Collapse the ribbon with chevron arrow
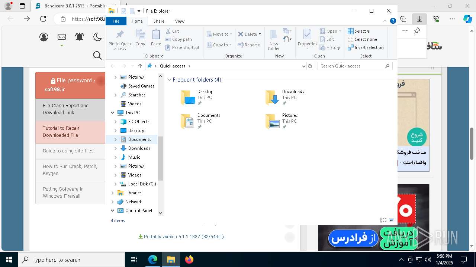The image size is (476, 267). pyautogui.click(x=385, y=21)
